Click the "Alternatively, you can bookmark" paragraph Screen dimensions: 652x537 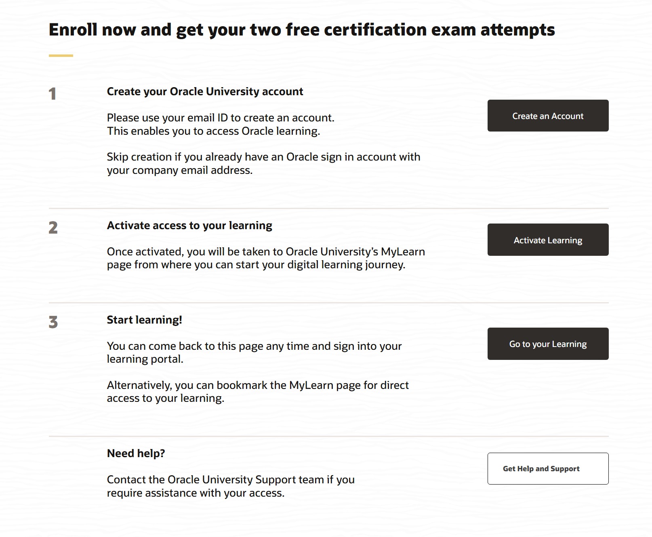coord(258,391)
